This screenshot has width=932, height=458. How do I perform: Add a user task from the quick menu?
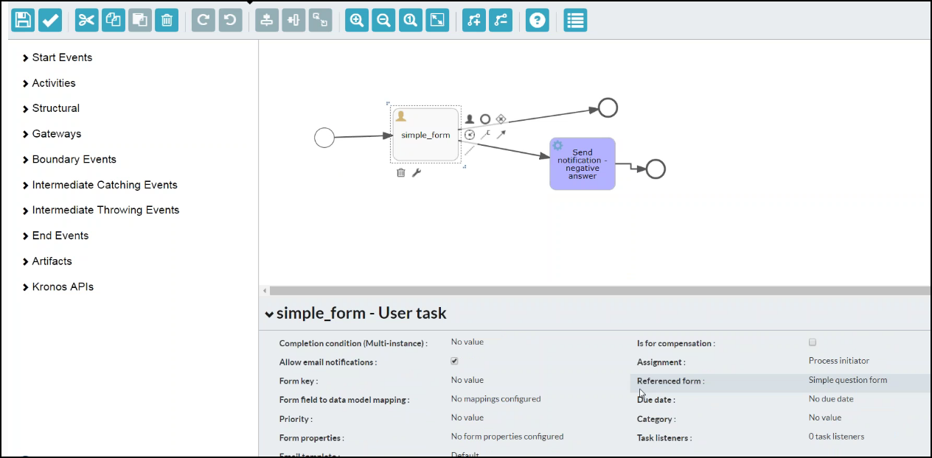click(x=470, y=119)
